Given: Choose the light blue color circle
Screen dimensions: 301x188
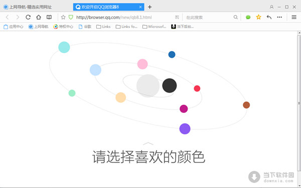Looking at the screenshot, I should click(x=95, y=70).
